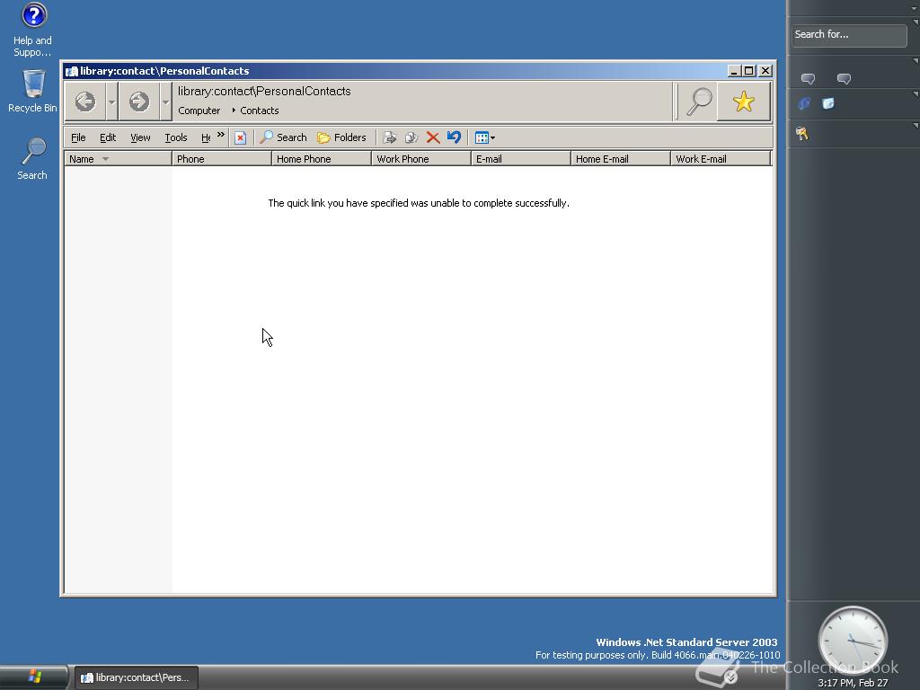The image size is (920, 690).
Task: Click the sidebar analog clock
Action: tap(853, 641)
